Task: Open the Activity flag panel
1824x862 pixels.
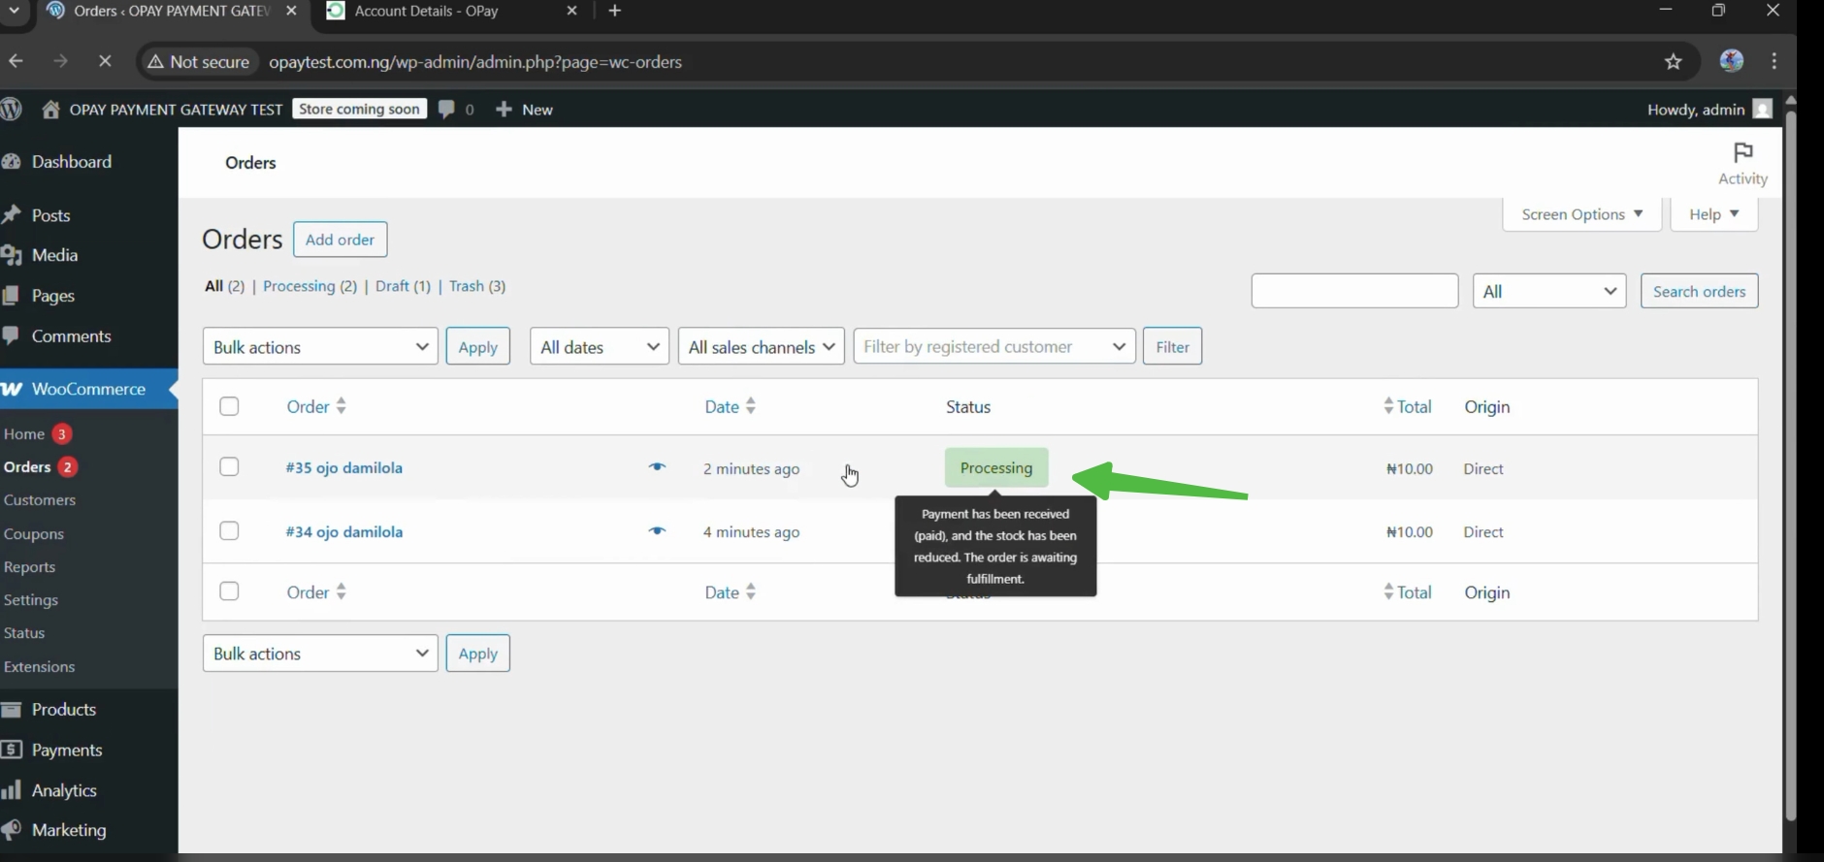Action: (x=1743, y=163)
